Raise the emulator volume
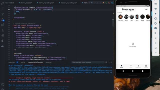The image size is (160, 90). [x=155, y=9]
